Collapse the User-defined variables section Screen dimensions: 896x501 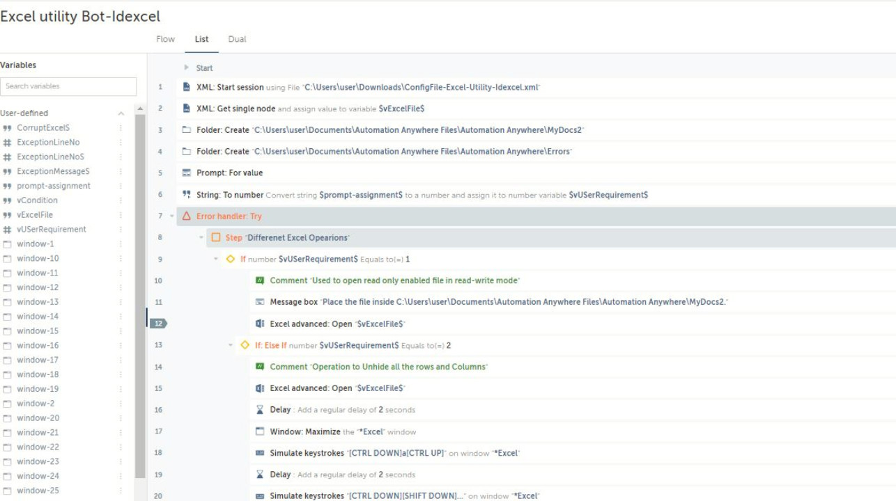pyautogui.click(x=121, y=113)
